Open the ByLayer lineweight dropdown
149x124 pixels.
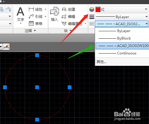pyautogui.click(x=147, y=17)
